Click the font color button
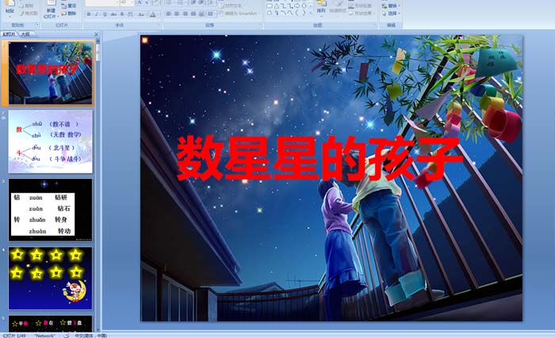 point(152,14)
